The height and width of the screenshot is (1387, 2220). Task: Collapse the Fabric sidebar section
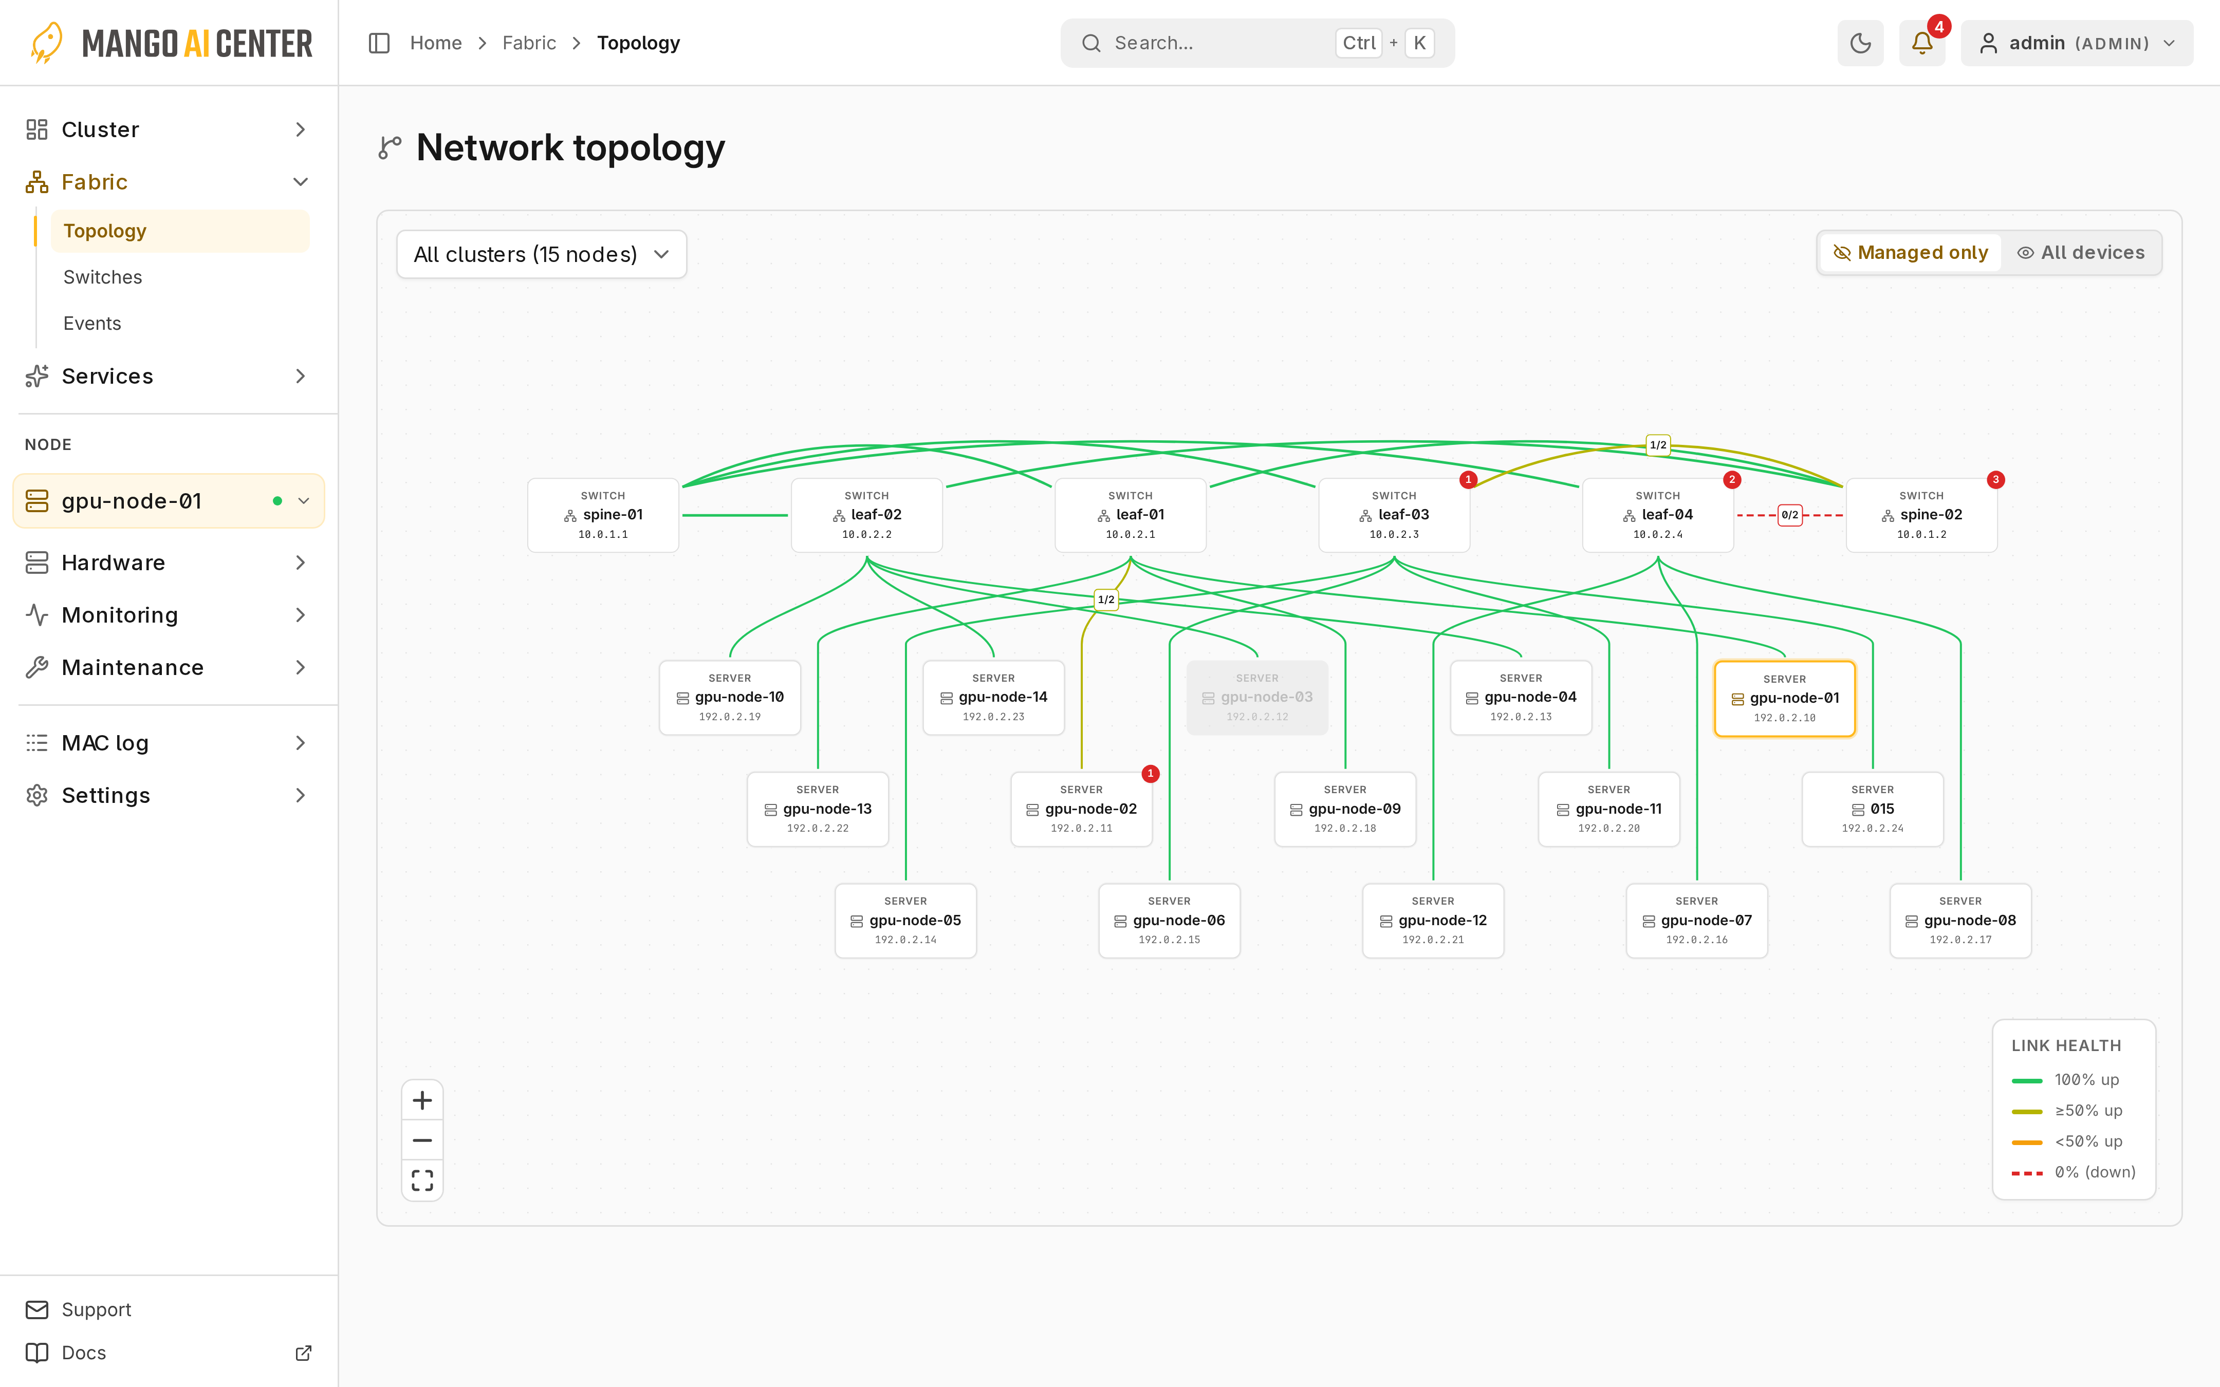coord(169,182)
